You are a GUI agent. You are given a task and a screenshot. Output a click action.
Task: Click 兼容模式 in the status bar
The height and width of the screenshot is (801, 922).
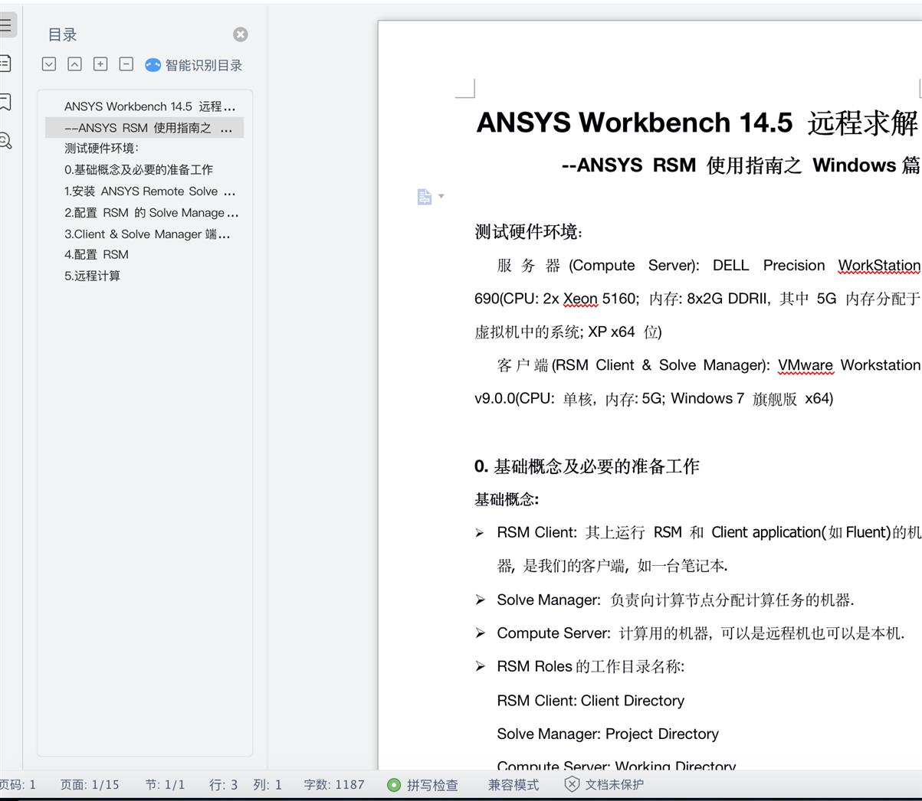(513, 785)
